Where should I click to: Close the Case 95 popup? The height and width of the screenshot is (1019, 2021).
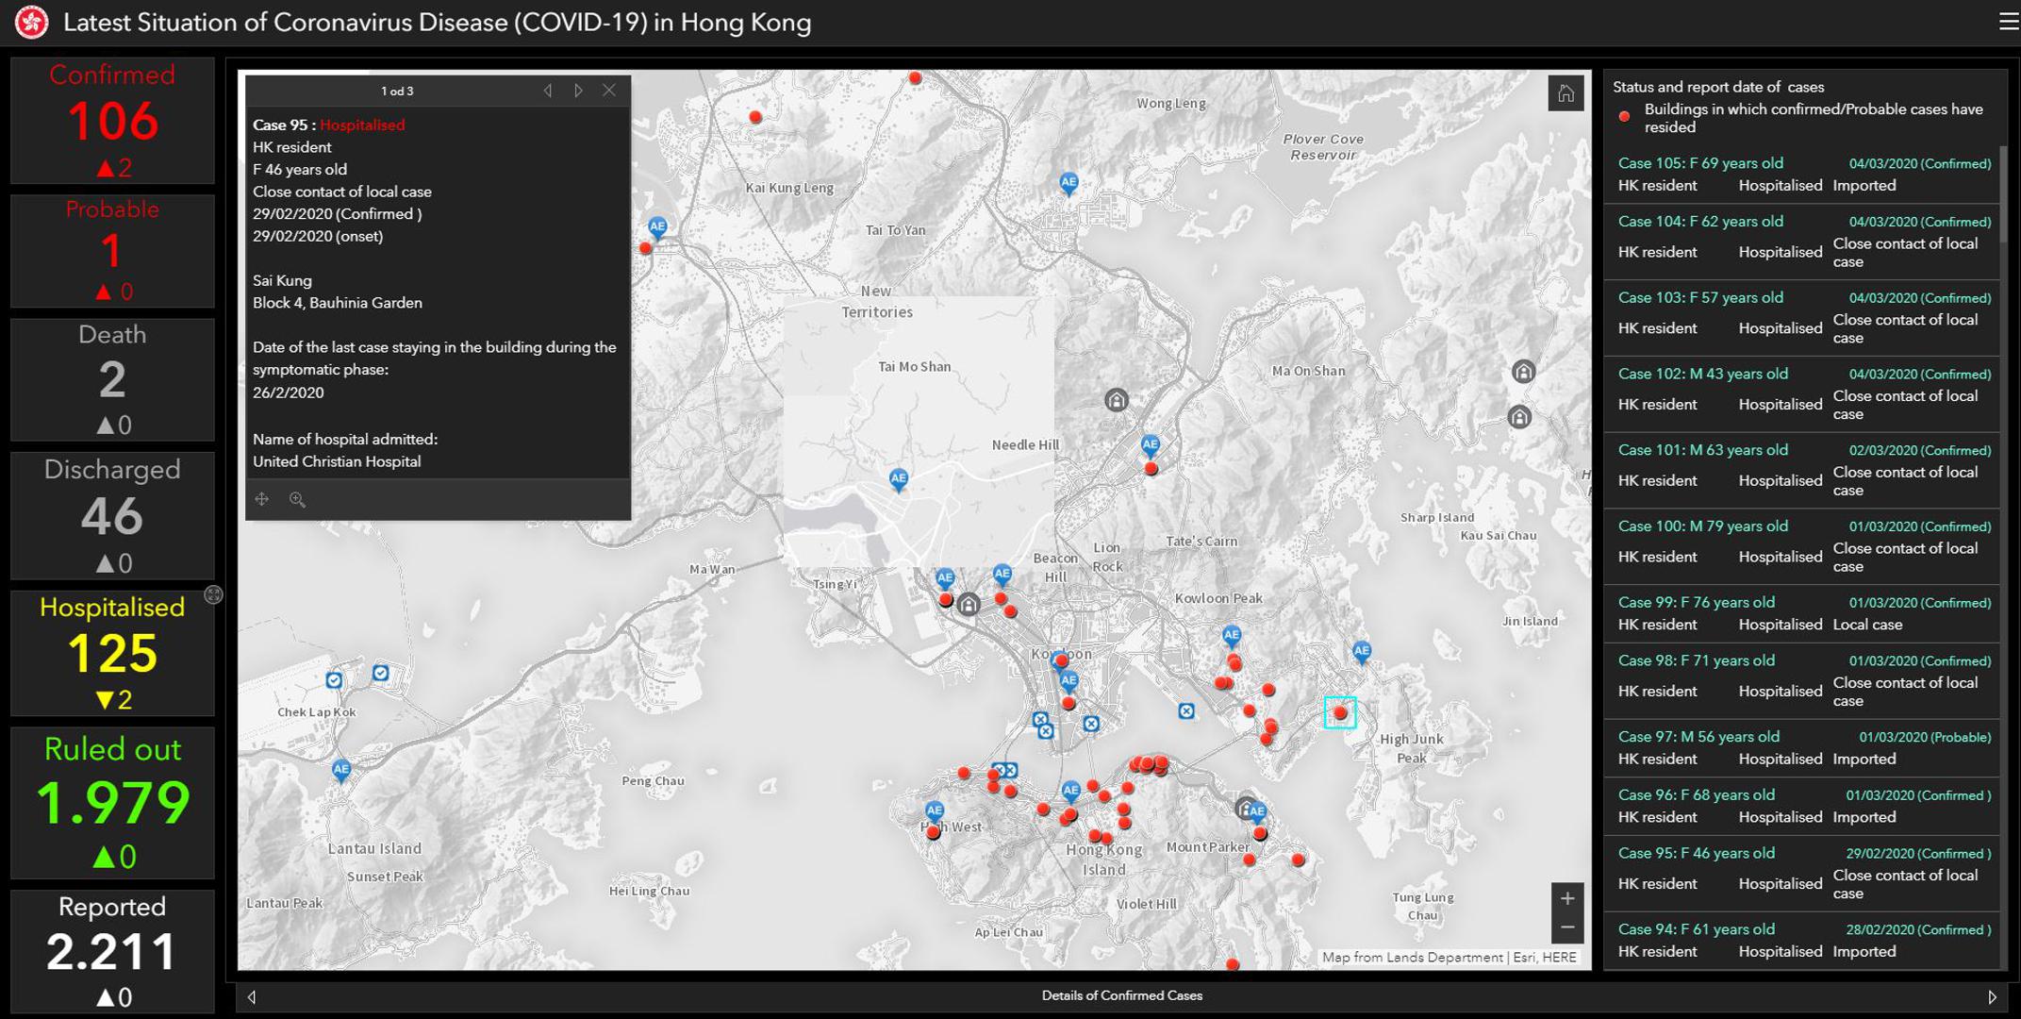tap(609, 91)
